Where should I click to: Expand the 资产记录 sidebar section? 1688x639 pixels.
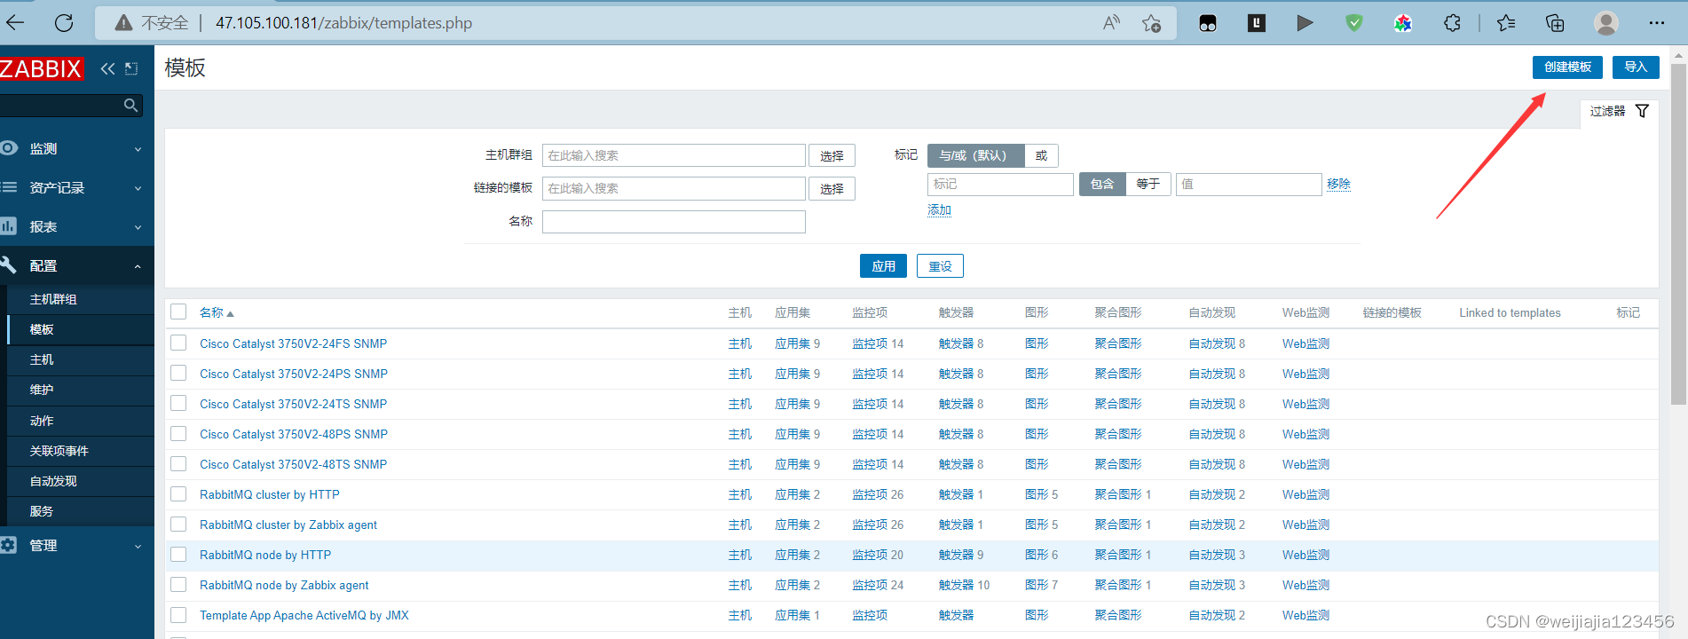(77, 187)
